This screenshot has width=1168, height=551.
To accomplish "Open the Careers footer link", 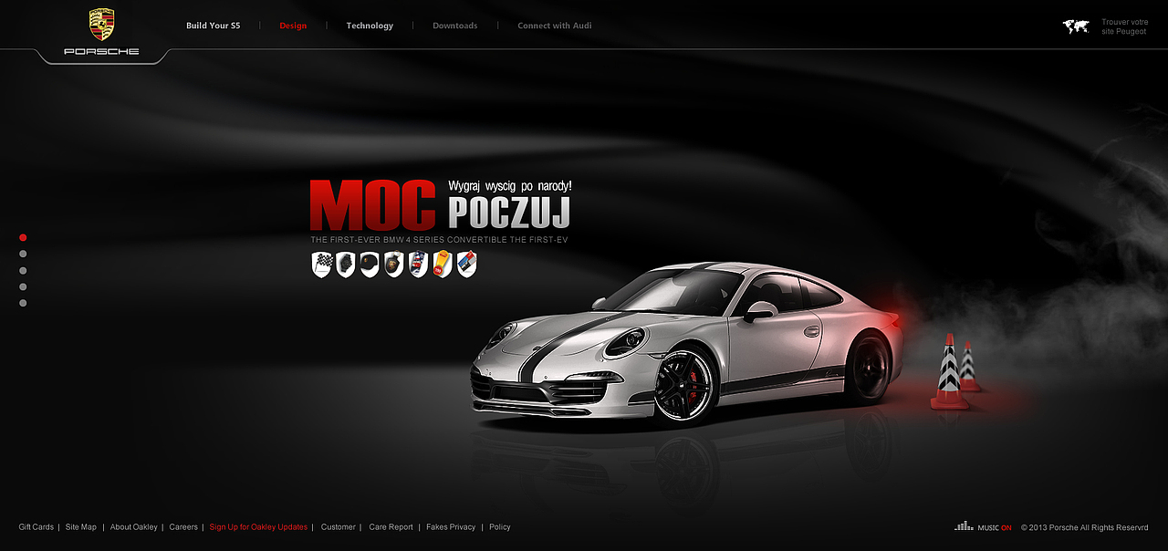I will 183,527.
